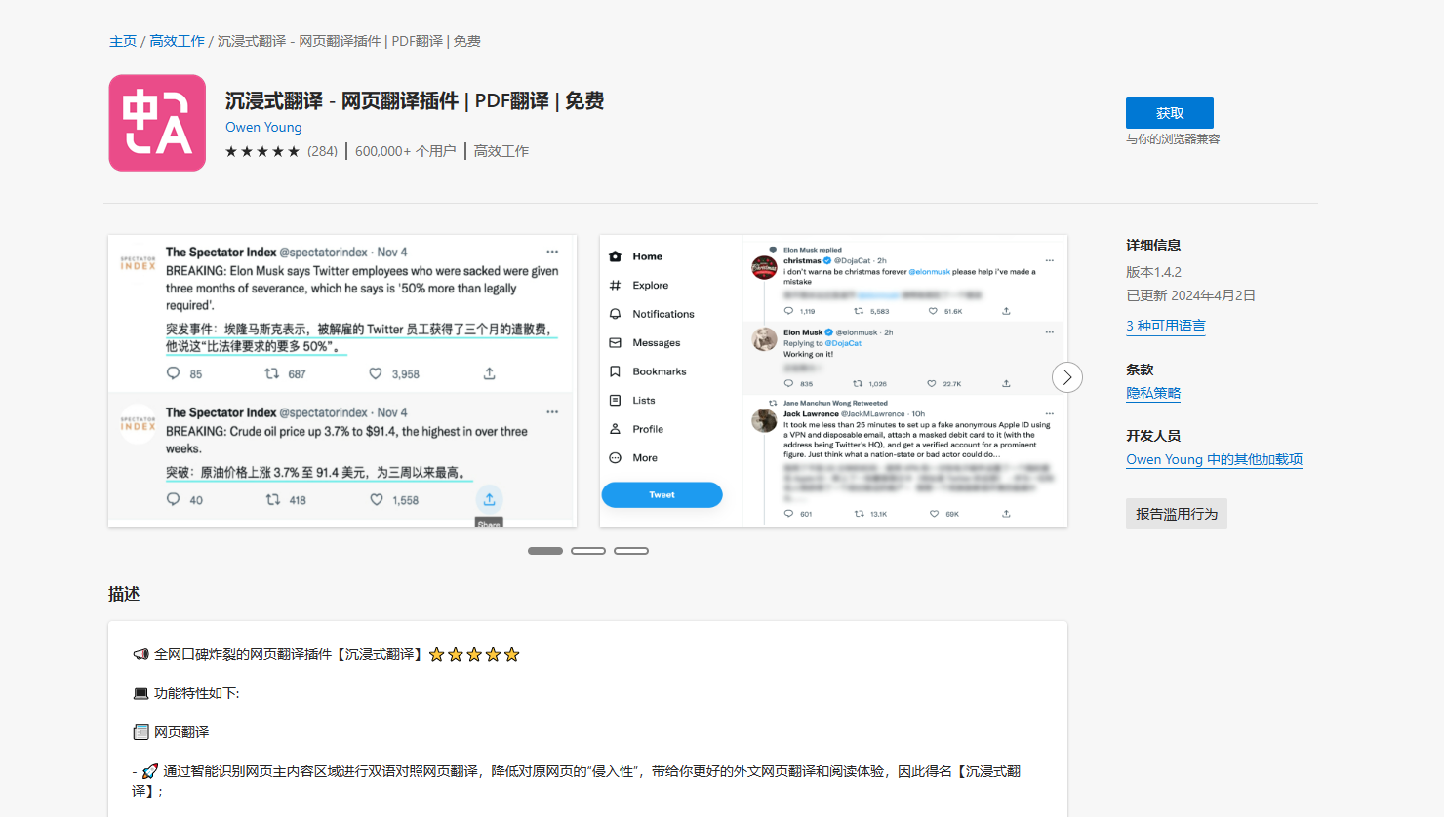Viewport: 1444px width, 817px height.
Task: Open the 主页 breadcrumb link
Action: pyautogui.click(x=123, y=41)
